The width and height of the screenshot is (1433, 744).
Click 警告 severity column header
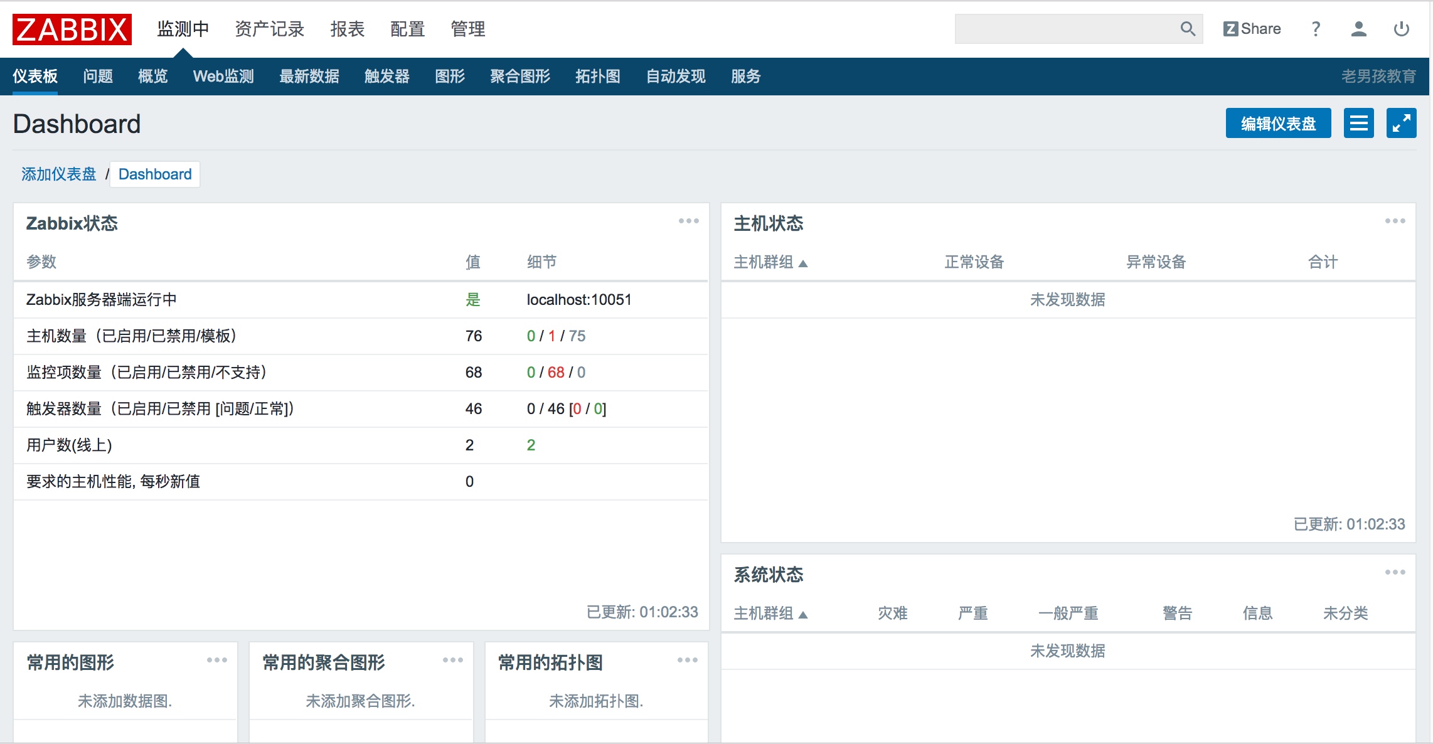pyautogui.click(x=1178, y=614)
